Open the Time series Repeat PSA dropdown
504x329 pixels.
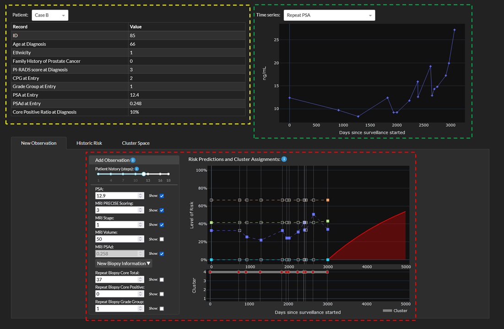(329, 15)
